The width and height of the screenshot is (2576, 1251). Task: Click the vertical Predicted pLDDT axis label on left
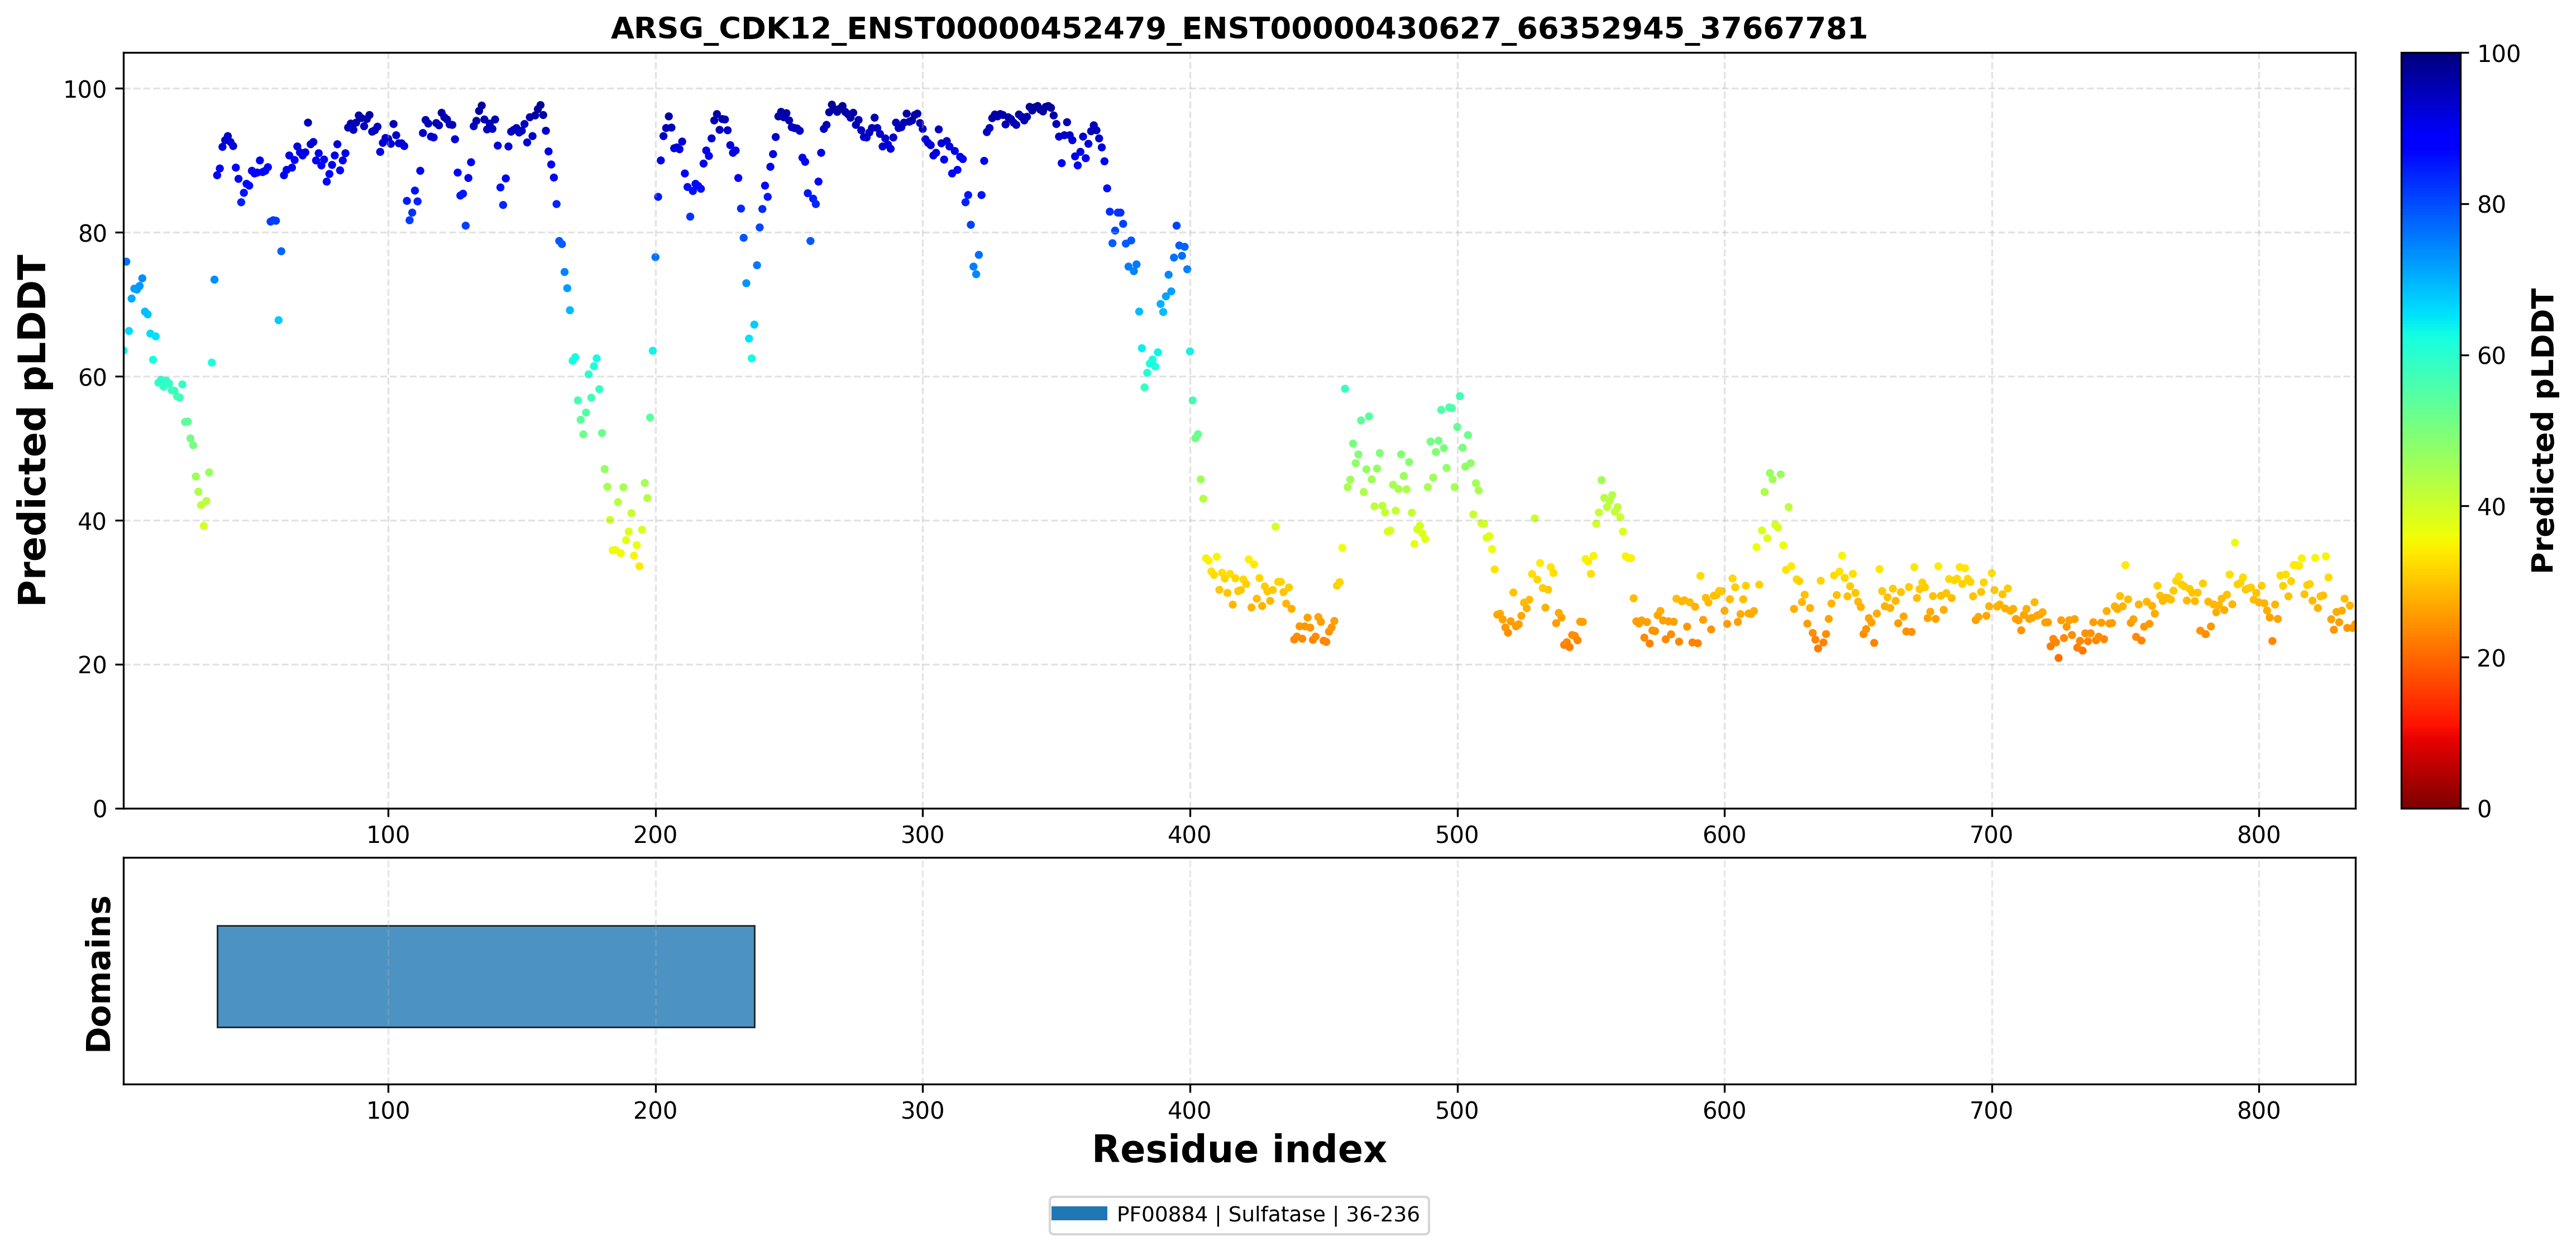(x=32, y=430)
